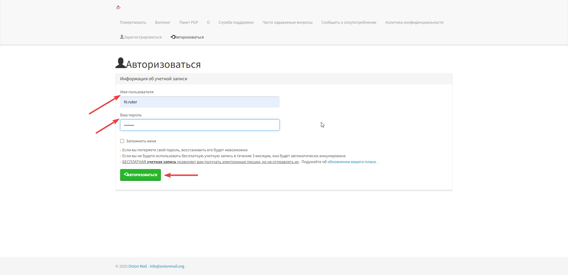This screenshot has width=568, height=275.
Task: Click the обновлении вашего плана link
Action: (x=351, y=162)
